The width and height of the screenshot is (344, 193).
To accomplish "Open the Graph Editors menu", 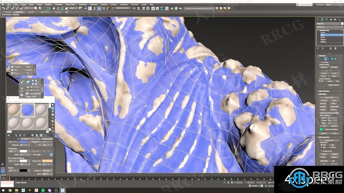I will pyautogui.click(x=71, y=5).
